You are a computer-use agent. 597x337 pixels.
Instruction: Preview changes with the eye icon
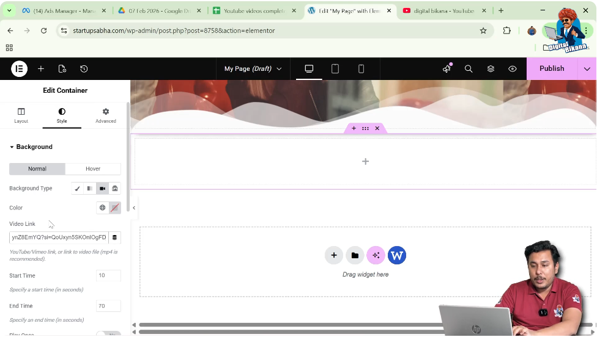tap(513, 69)
